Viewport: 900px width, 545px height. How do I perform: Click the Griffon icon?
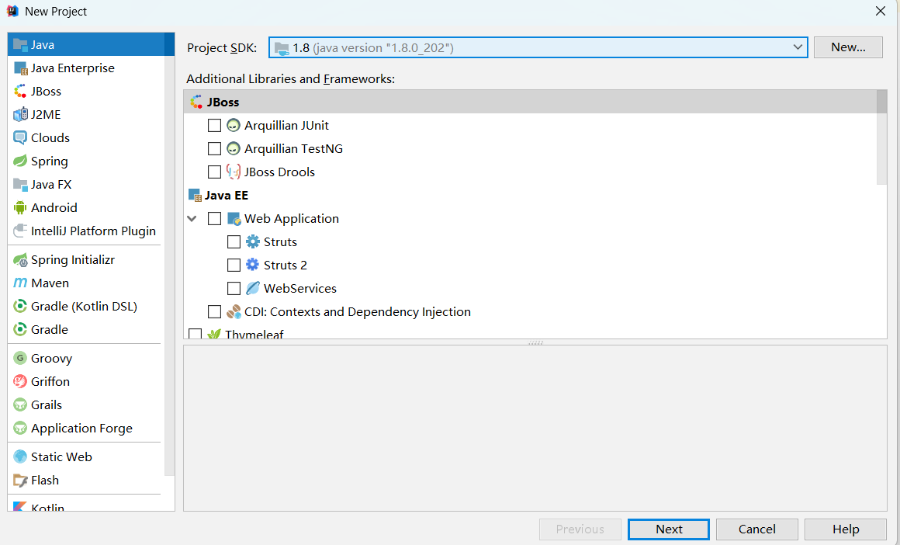coord(20,381)
